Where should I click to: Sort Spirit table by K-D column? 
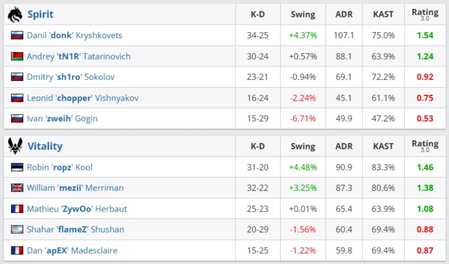258,15
